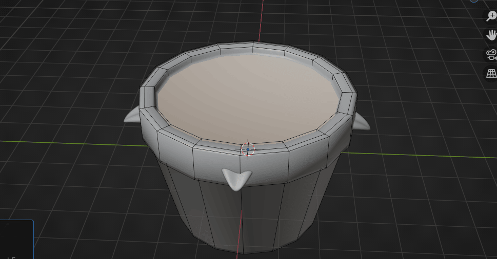This screenshot has width=497, height=259.
Task: Switch perspective/orthographic with the grid icon
Action: coord(491,73)
